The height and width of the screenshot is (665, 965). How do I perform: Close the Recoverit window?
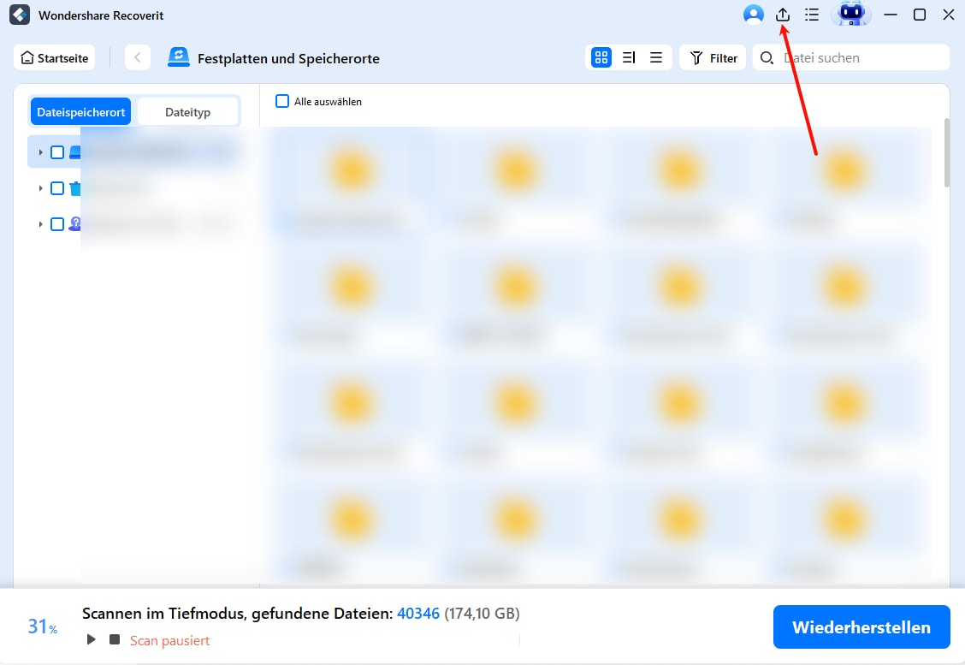click(x=949, y=15)
